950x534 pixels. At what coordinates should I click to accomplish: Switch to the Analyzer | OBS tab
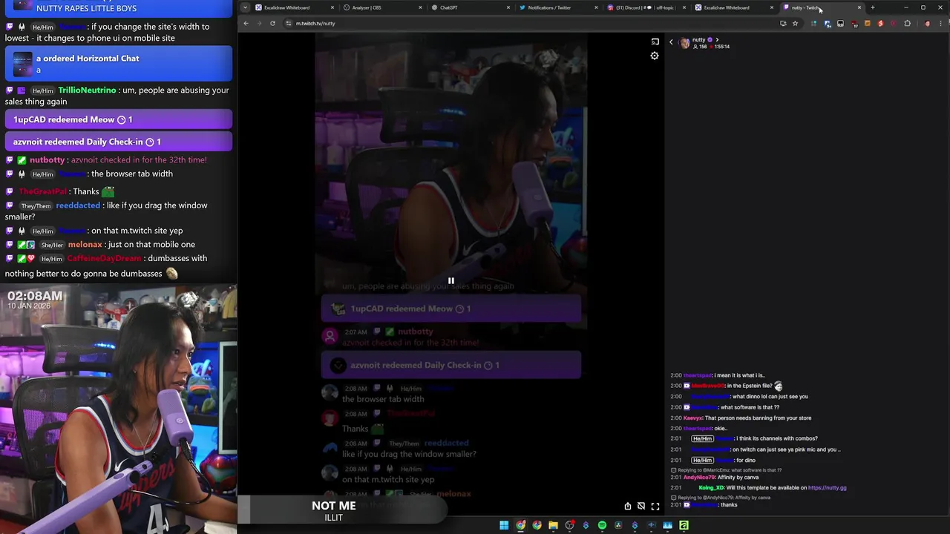(x=384, y=7)
